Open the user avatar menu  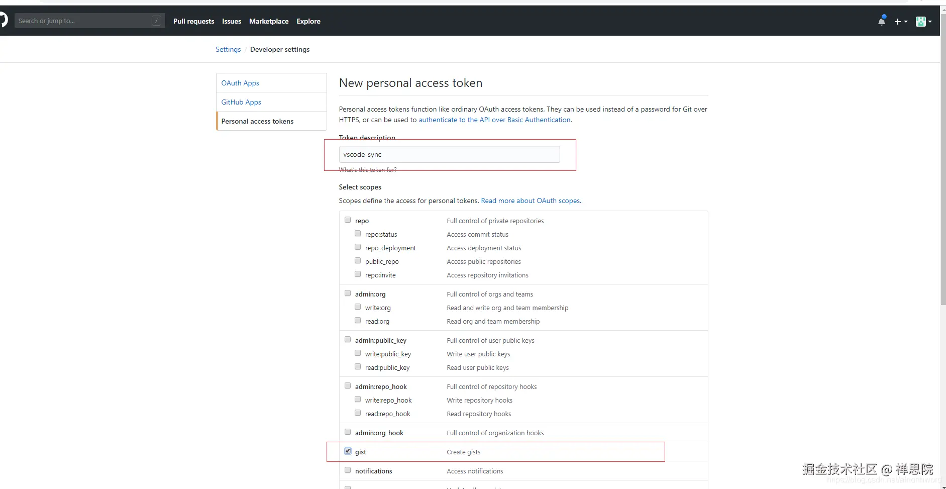tap(923, 22)
